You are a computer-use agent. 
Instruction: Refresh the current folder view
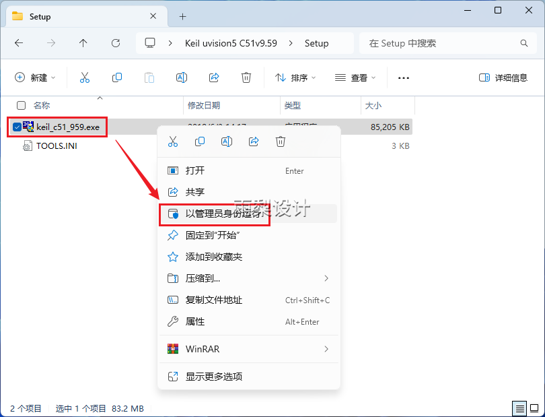[x=116, y=43]
